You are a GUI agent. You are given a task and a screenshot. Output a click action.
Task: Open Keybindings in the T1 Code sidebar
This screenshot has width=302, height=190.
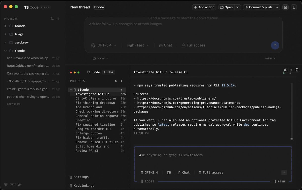[82, 186]
